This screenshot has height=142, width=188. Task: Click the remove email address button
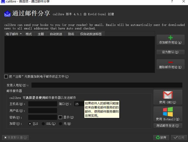[x=170, y=64]
